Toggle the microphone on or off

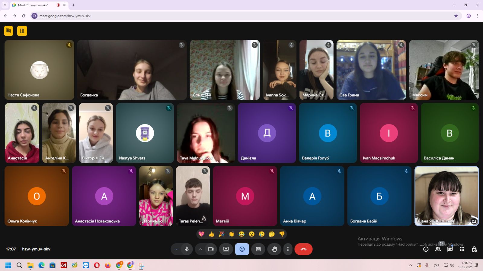(x=187, y=249)
